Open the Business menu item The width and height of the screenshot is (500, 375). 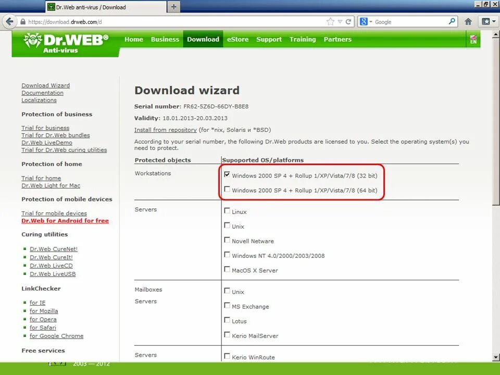tap(165, 39)
